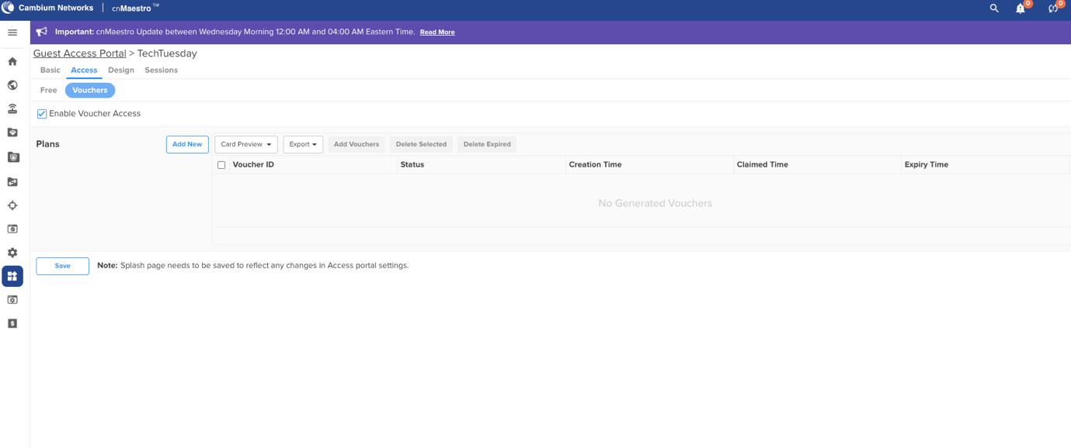Uncheck Enable Voucher Access checkbox
The image size is (1071, 448).
pos(42,114)
